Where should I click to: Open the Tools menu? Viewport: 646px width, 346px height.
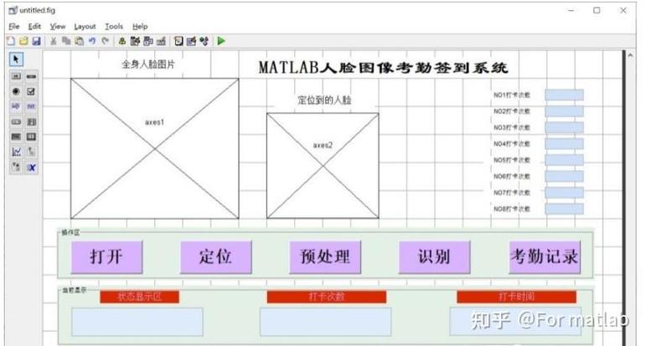coord(114,26)
